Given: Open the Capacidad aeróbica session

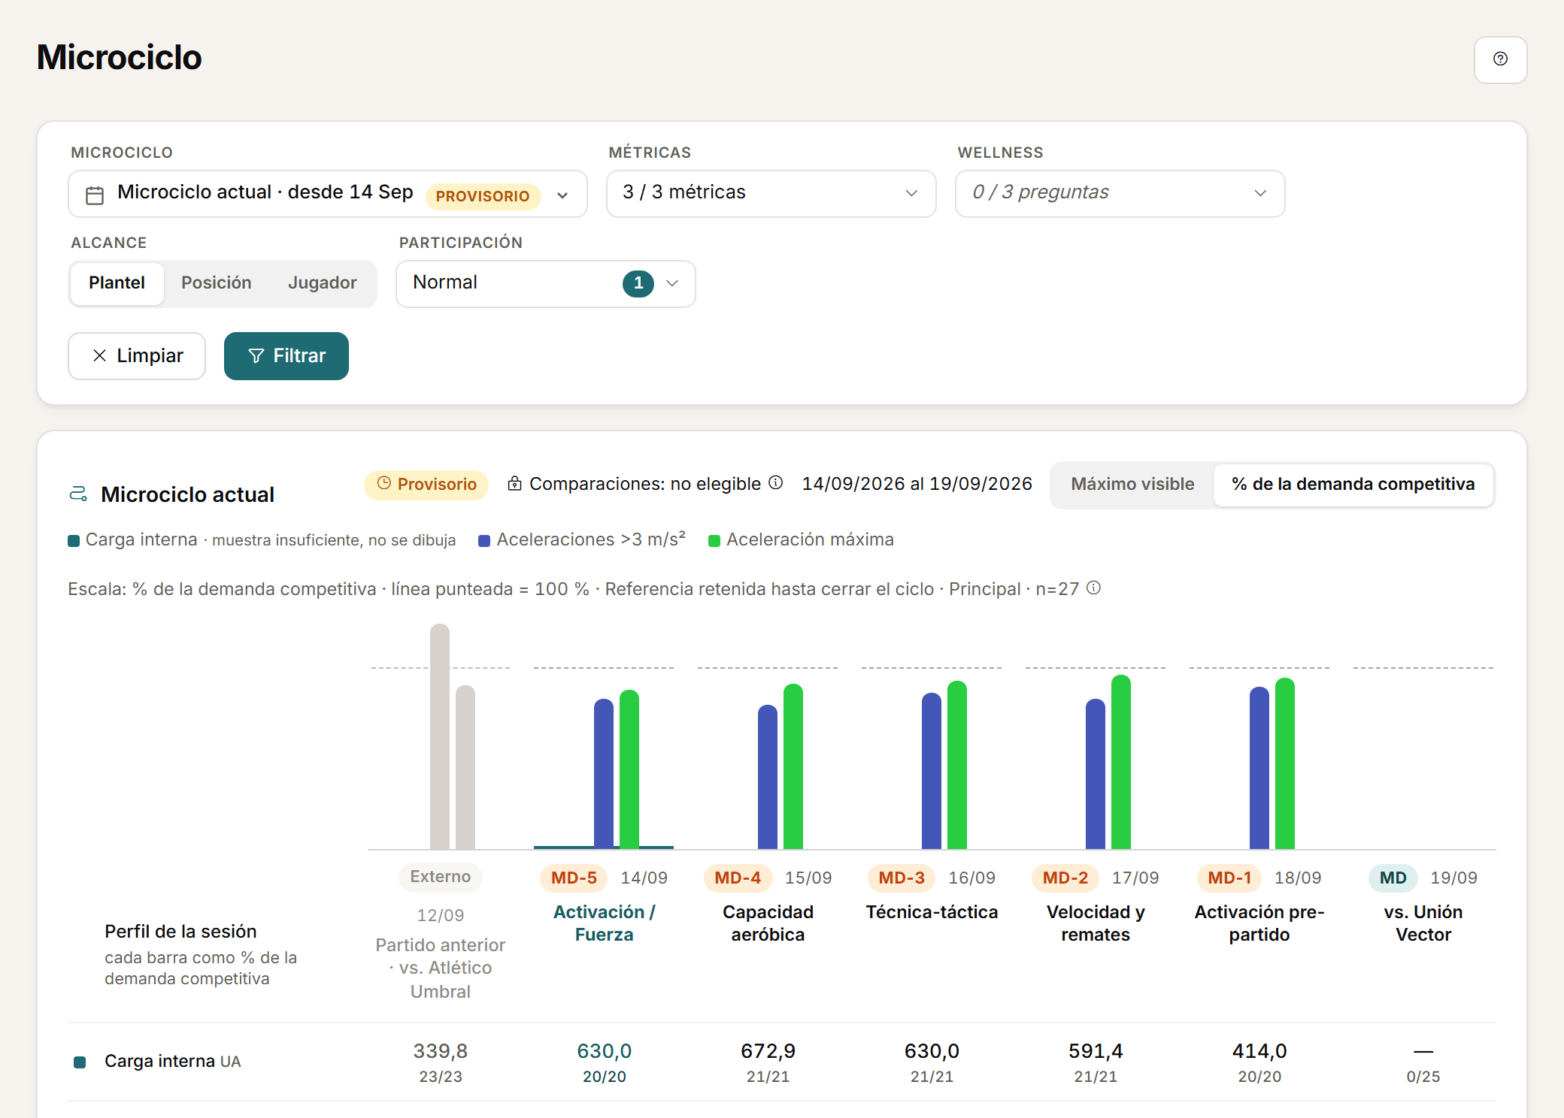Looking at the screenshot, I should [768, 923].
